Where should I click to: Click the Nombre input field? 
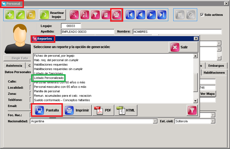177,32
